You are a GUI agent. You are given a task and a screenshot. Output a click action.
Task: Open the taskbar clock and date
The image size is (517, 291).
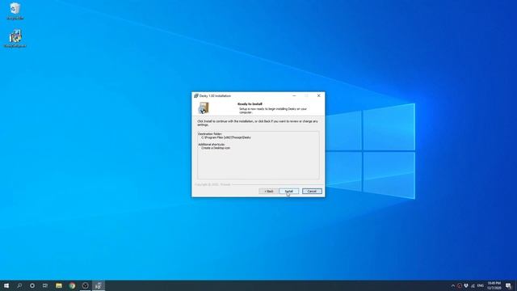[x=494, y=285]
